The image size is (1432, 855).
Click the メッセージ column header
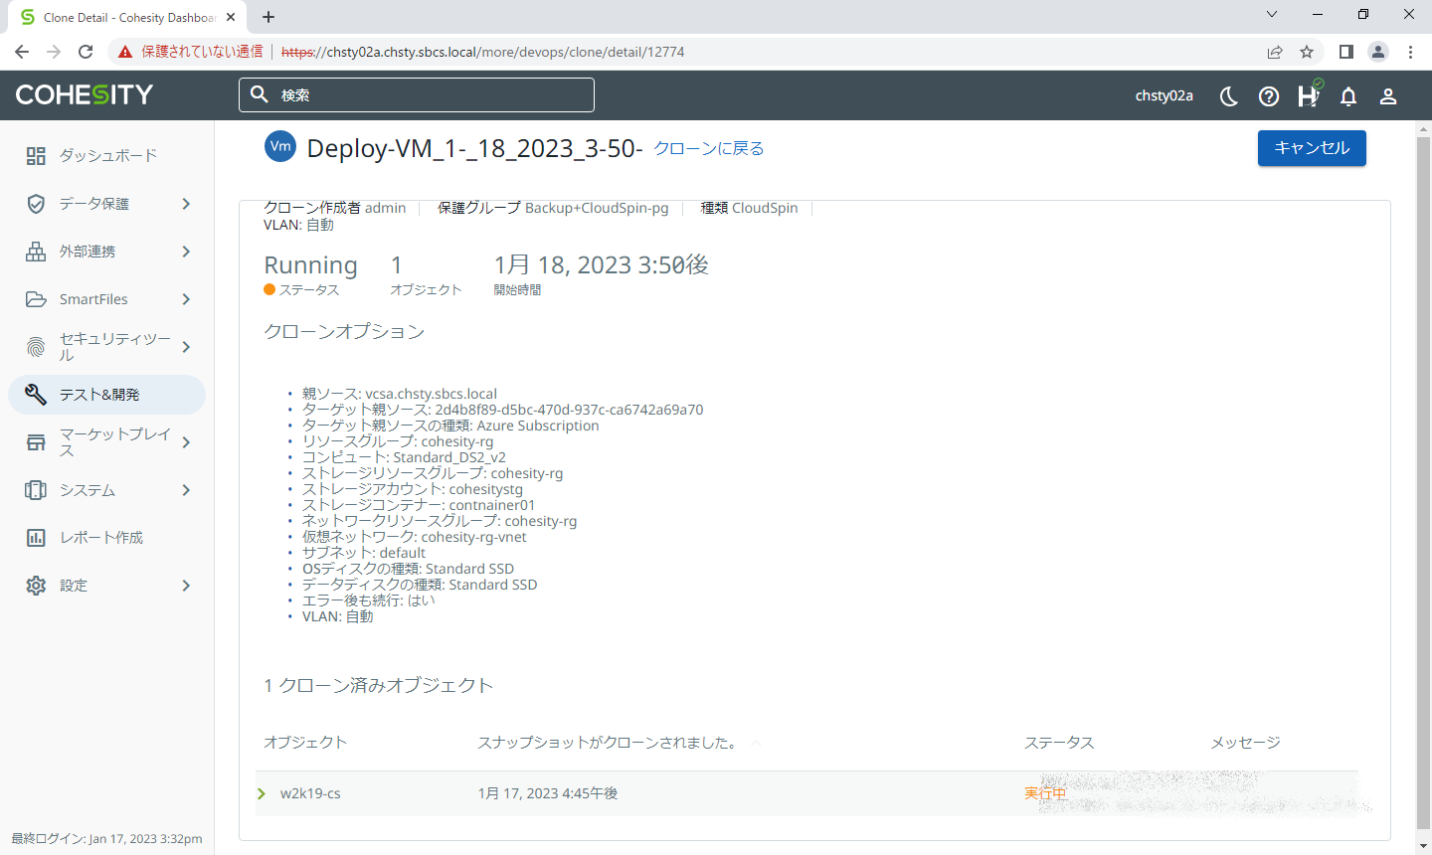pyautogui.click(x=1245, y=743)
